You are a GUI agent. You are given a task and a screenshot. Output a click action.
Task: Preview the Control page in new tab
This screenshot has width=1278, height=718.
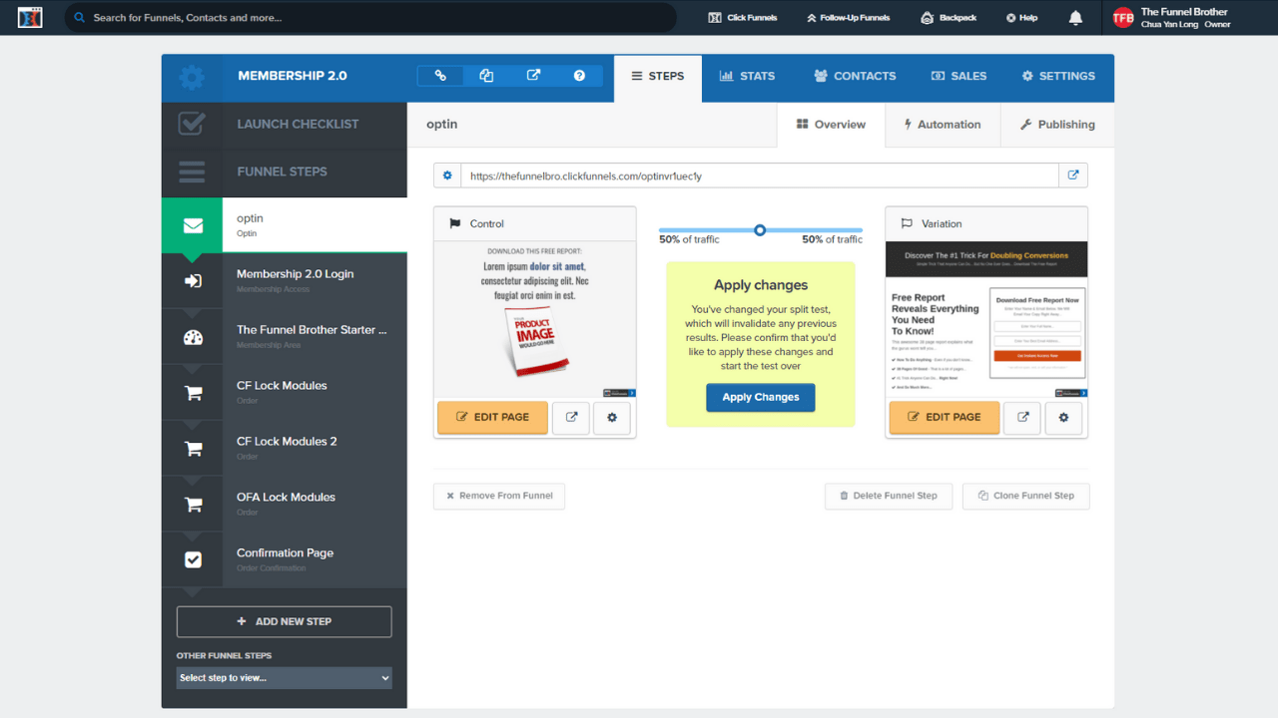click(x=571, y=418)
